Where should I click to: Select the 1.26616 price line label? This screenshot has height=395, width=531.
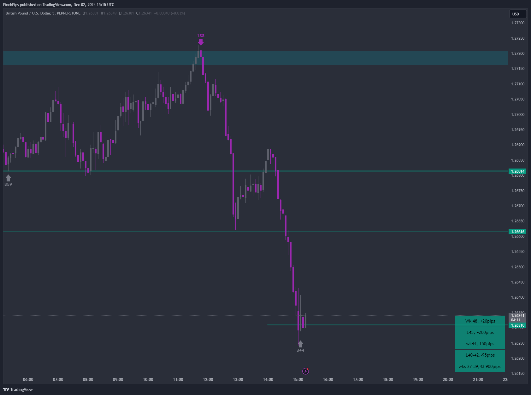coord(517,232)
